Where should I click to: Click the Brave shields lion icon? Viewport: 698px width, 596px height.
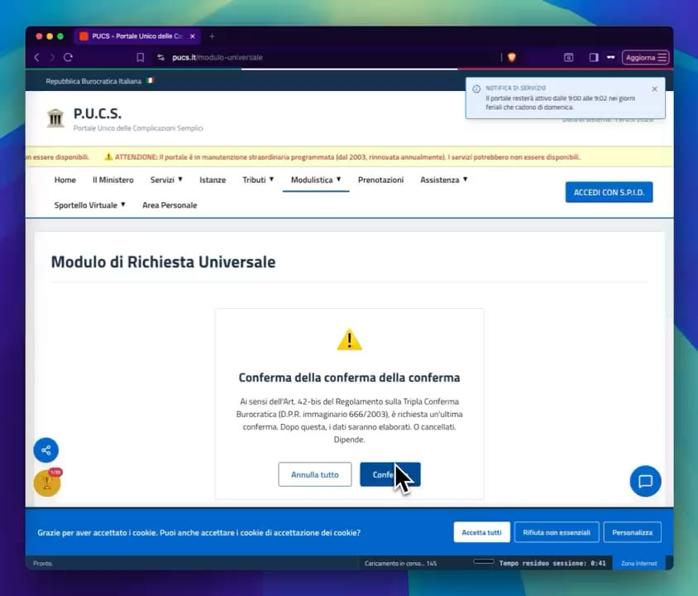coord(511,57)
